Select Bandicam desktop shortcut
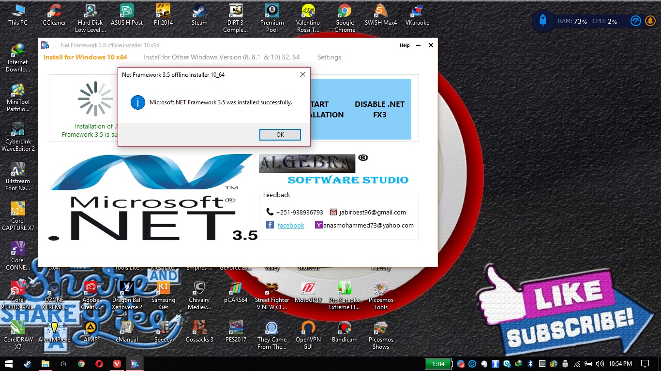This screenshot has height=371, width=661. coord(345,332)
